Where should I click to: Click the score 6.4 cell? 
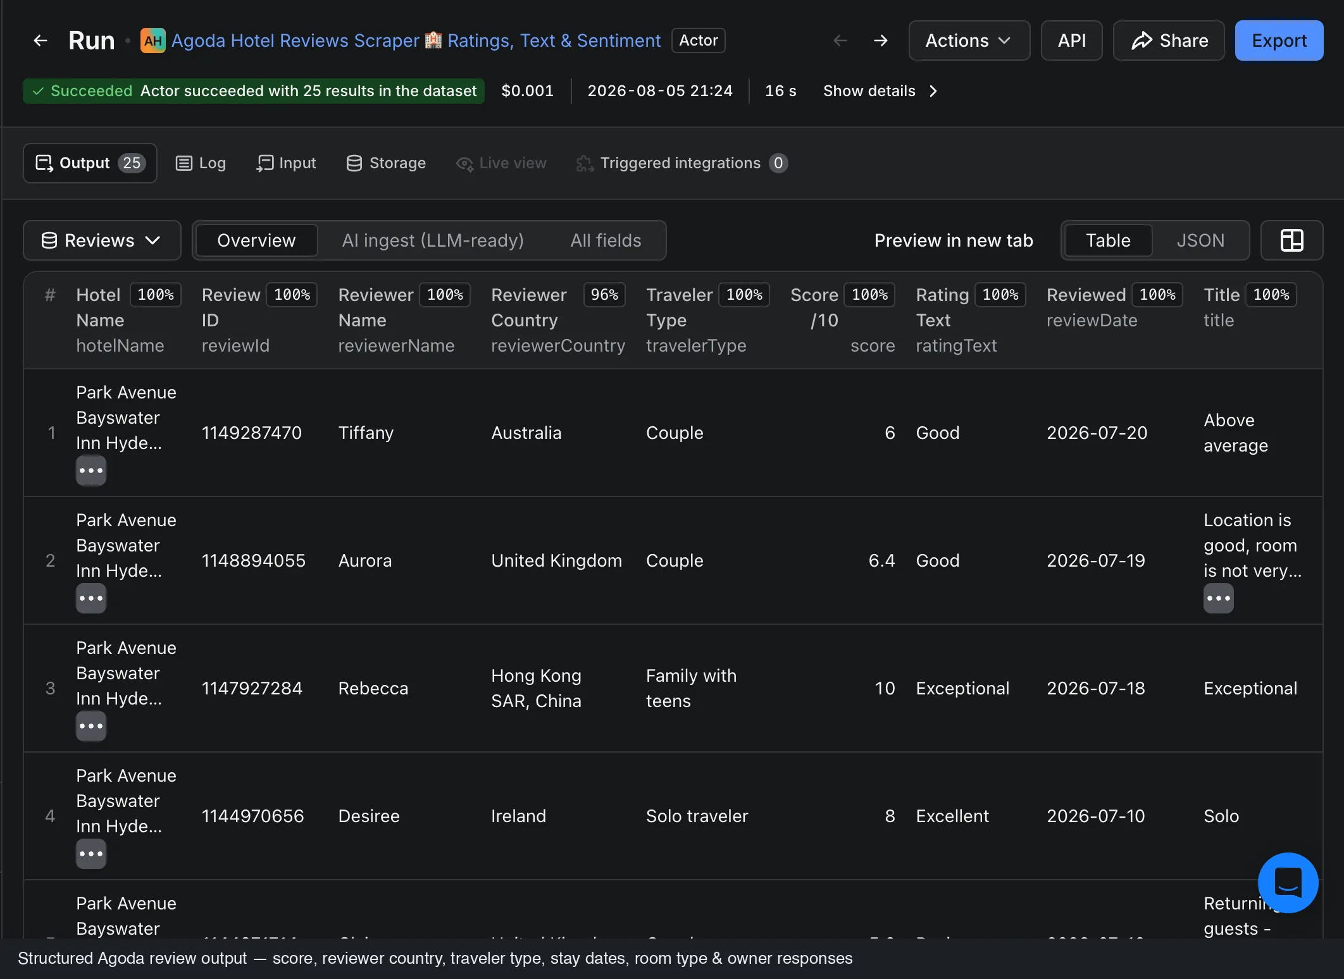click(881, 560)
